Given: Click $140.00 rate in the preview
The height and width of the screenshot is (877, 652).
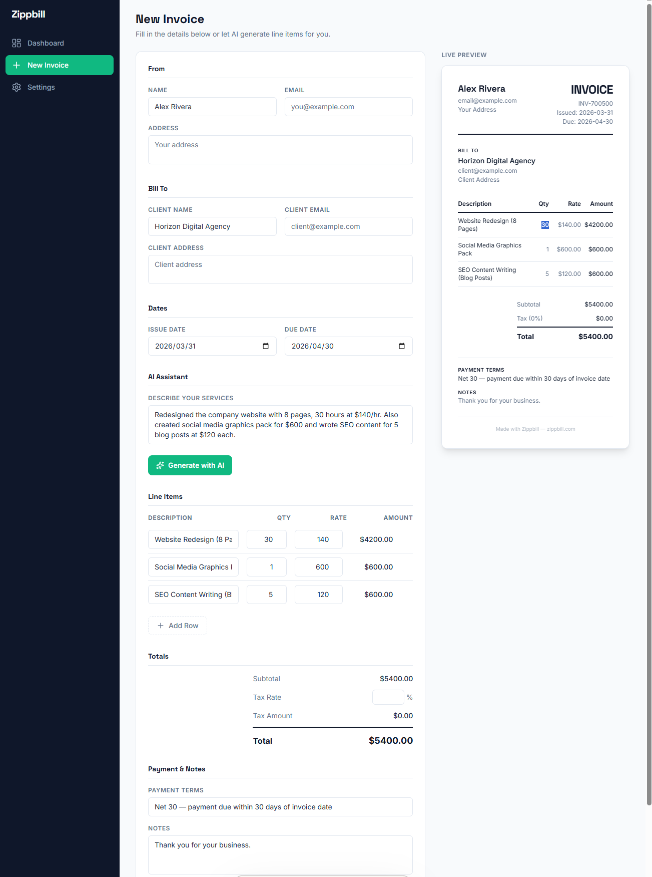Looking at the screenshot, I should click(569, 225).
